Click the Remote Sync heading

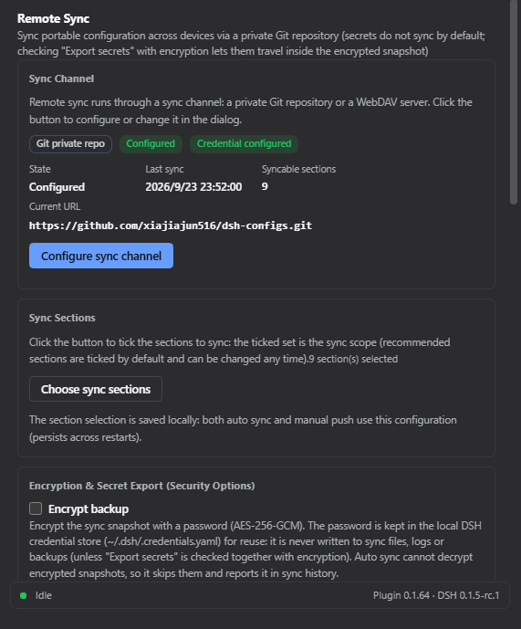point(53,18)
